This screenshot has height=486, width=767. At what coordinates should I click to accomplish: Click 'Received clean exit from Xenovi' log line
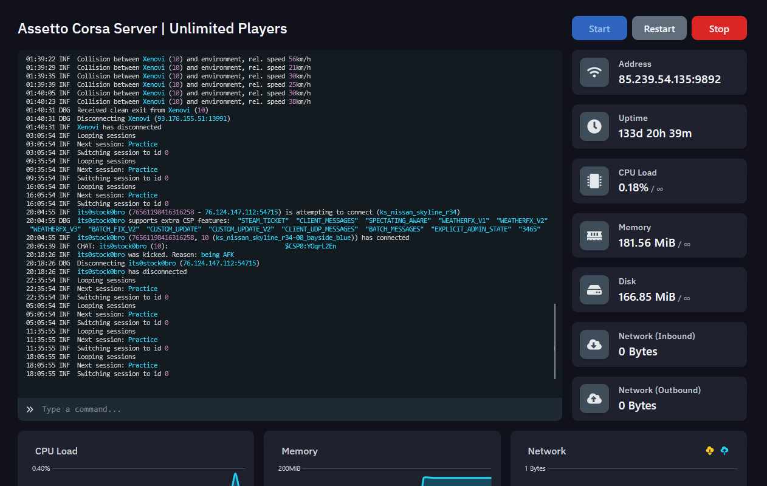point(117,110)
